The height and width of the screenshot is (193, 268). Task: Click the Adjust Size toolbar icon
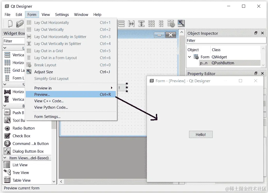click(181, 23)
